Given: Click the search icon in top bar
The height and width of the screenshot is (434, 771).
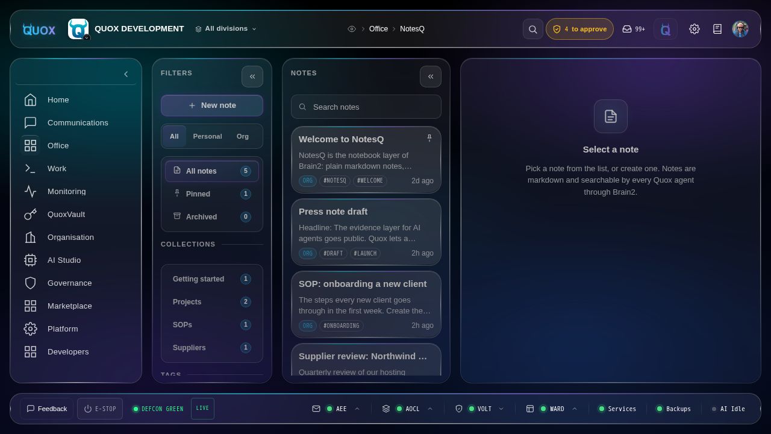Looking at the screenshot, I should point(533,29).
